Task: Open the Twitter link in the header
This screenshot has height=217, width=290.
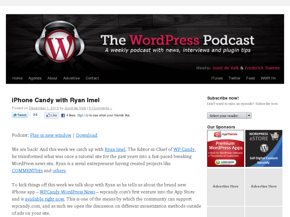Action: point(234,78)
